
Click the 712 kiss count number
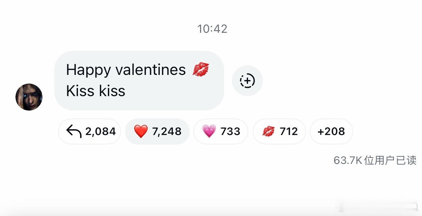(289, 131)
